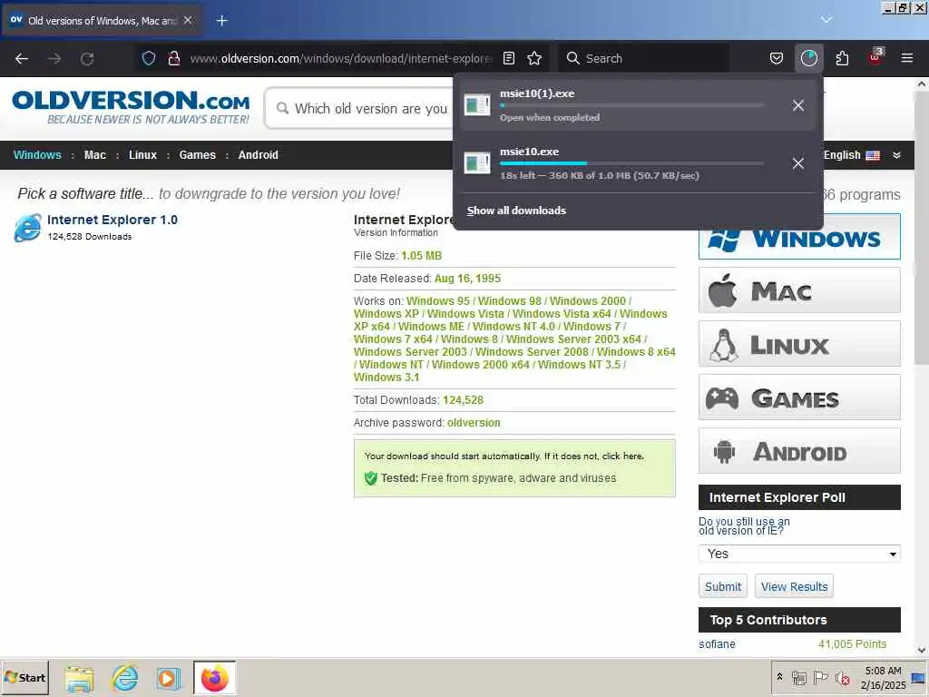The height and width of the screenshot is (697, 929).
Task: Click the green Tested shield icon
Action: tap(371, 478)
